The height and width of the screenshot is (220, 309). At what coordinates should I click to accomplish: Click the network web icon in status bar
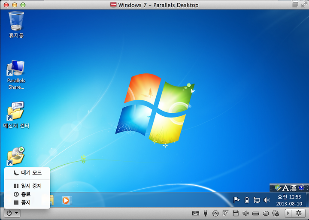[x=225, y=213]
